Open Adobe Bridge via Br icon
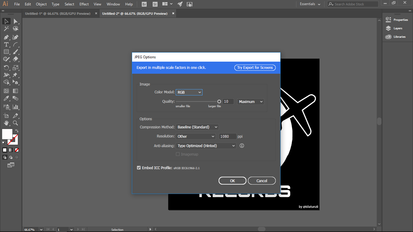Image resolution: width=413 pixels, height=232 pixels. pyautogui.click(x=145, y=4)
